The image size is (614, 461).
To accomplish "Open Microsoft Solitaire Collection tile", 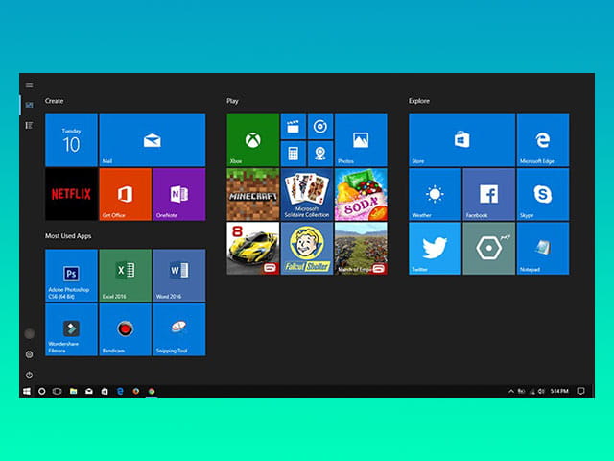I will pyautogui.click(x=307, y=194).
